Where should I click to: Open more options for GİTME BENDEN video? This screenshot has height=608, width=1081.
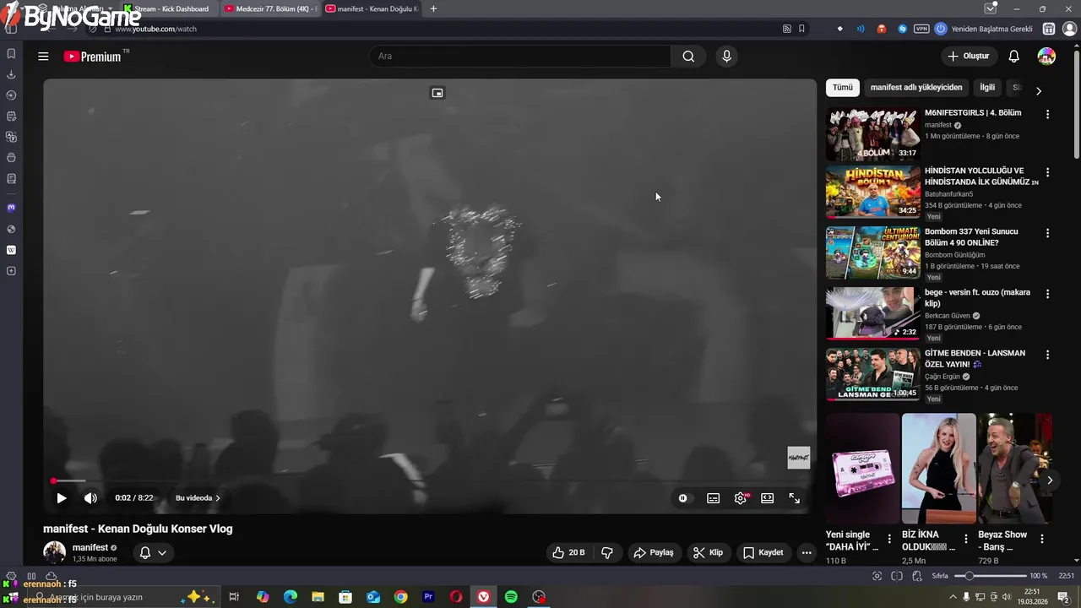(x=1047, y=355)
